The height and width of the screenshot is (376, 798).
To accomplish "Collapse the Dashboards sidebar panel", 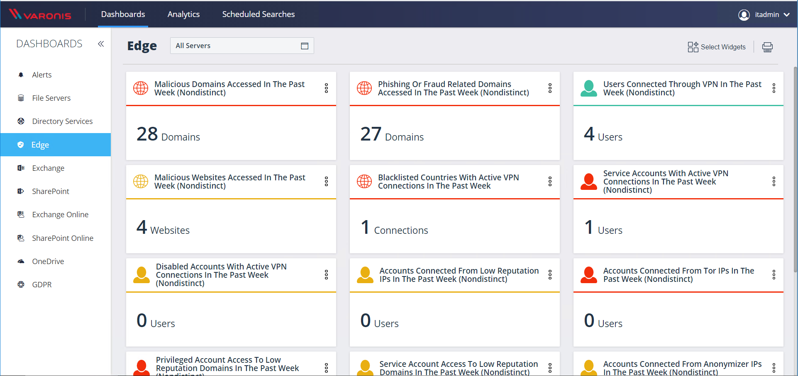I will [101, 44].
